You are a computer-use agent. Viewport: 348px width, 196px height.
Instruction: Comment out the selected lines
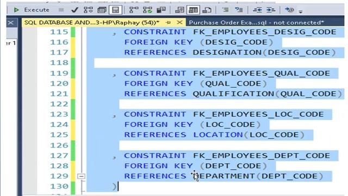(x=226, y=10)
